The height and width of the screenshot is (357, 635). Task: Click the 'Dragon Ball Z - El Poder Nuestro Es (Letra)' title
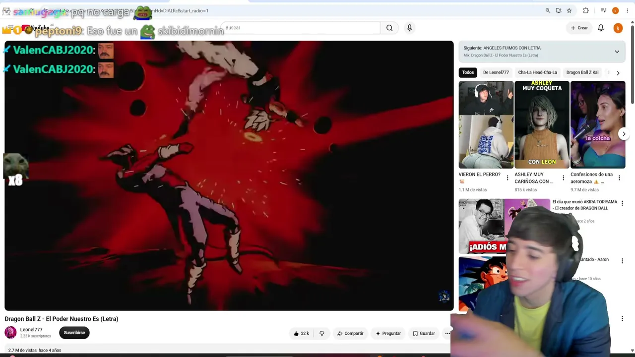pos(62,319)
